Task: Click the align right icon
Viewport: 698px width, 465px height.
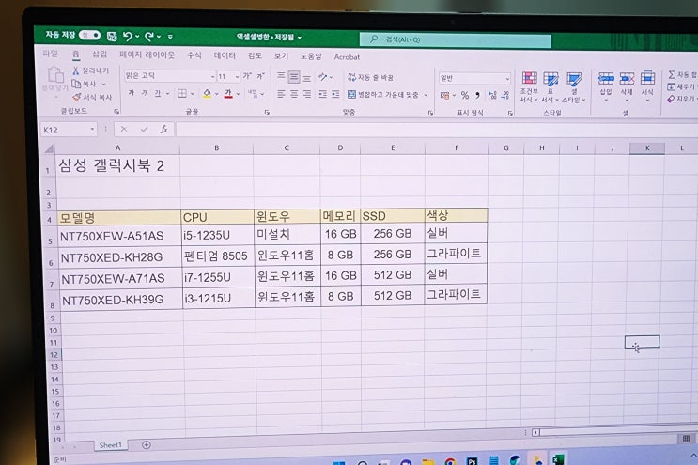Action: [x=307, y=94]
